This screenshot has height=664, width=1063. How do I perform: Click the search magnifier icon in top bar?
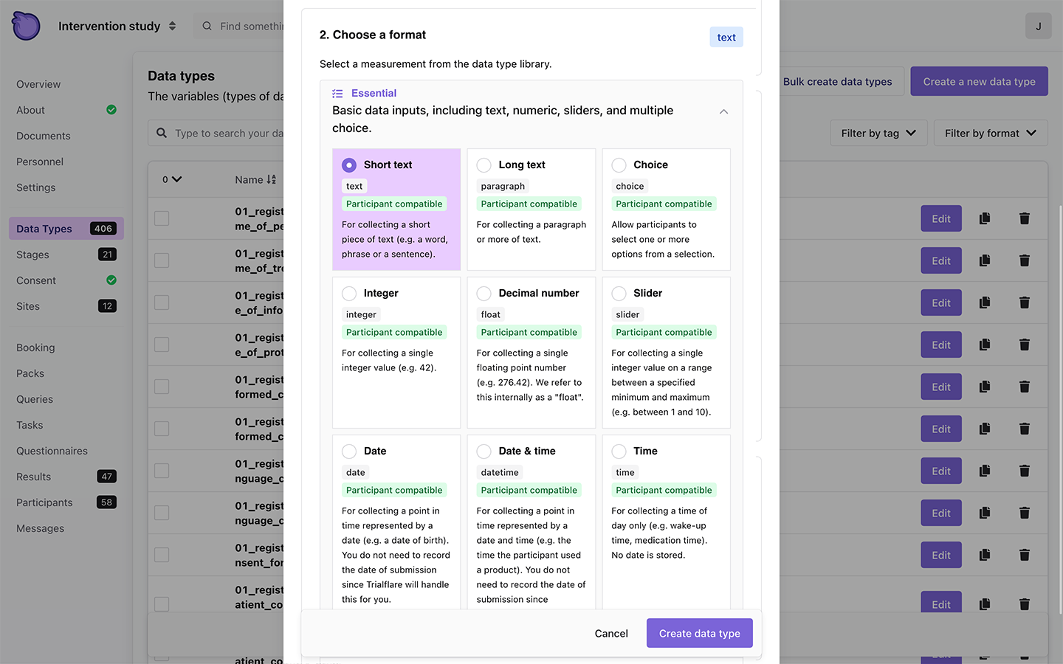[207, 26]
